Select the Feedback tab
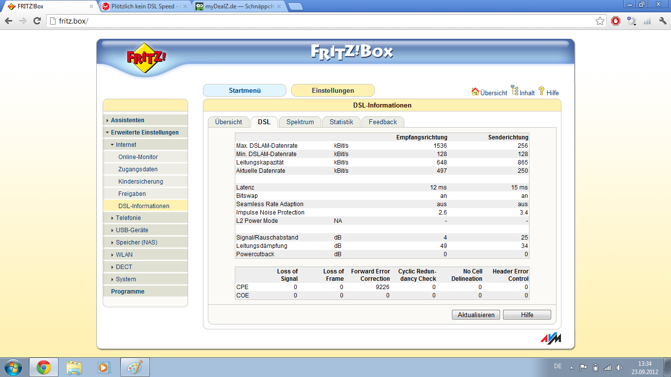This screenshot has height=377, width=671. (382, 122)
